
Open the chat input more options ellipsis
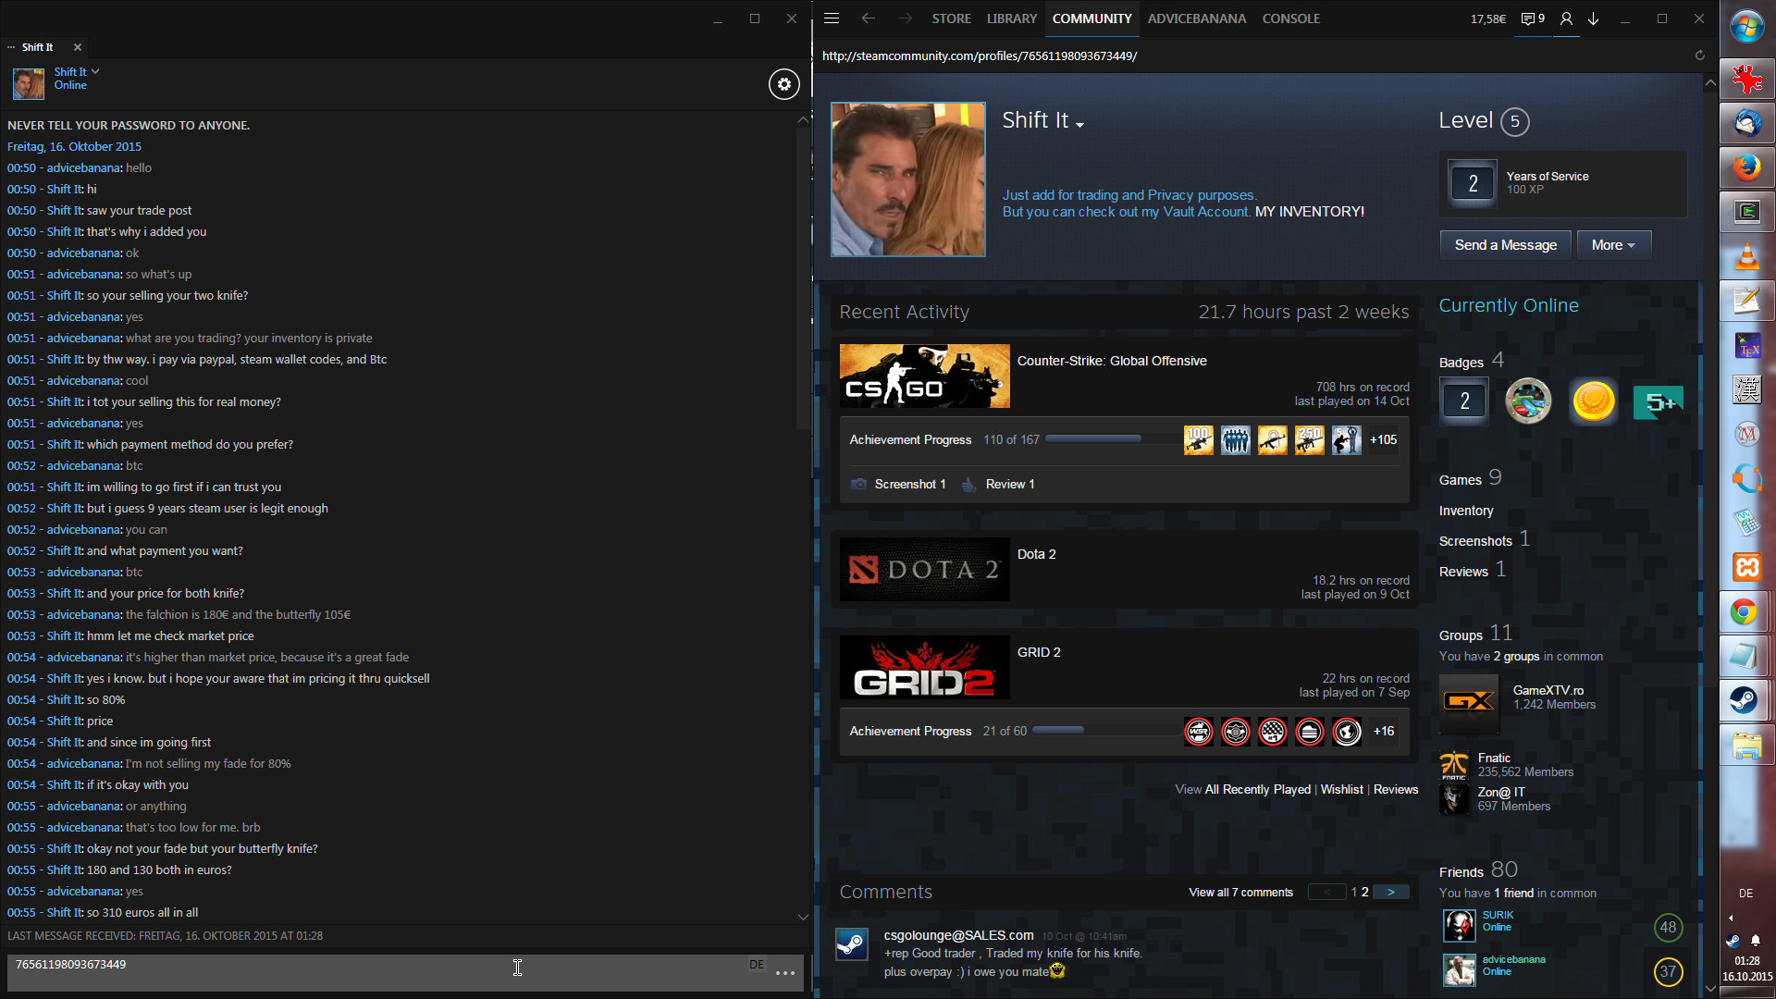click(x=785, y=973)
